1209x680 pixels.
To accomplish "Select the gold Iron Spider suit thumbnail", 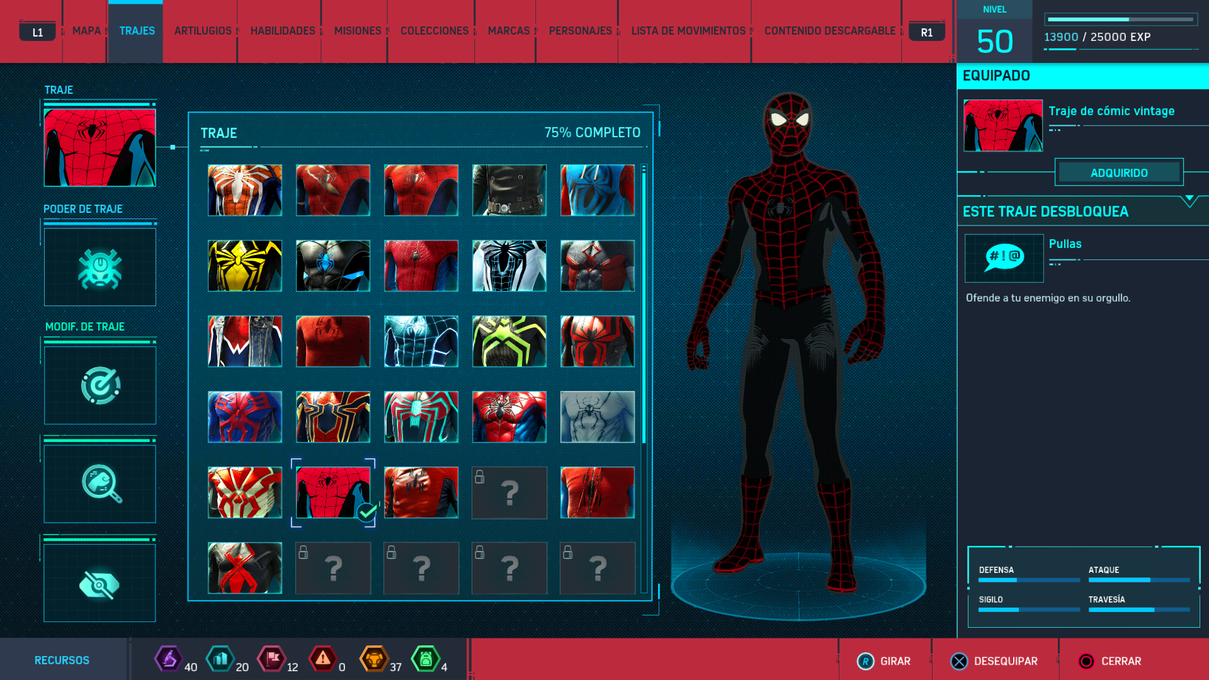I will (333, 417).
